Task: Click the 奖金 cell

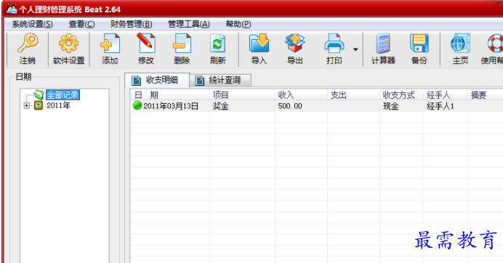Action: 221,106
